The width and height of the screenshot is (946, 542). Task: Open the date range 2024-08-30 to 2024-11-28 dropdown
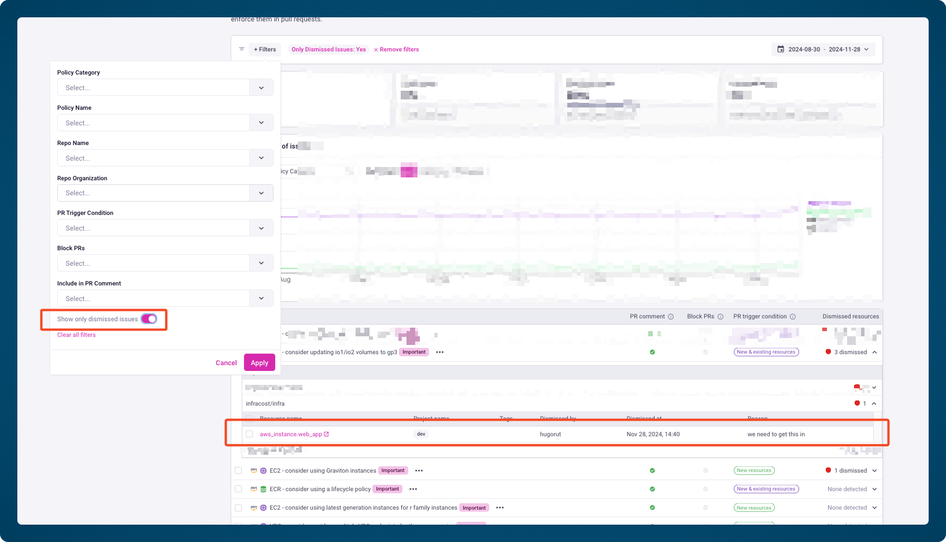coord(823,49)
